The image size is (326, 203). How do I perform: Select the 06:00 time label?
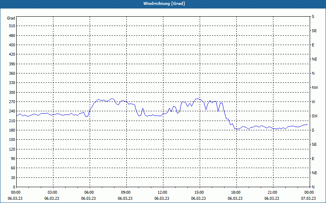click(x=89, y=192)
